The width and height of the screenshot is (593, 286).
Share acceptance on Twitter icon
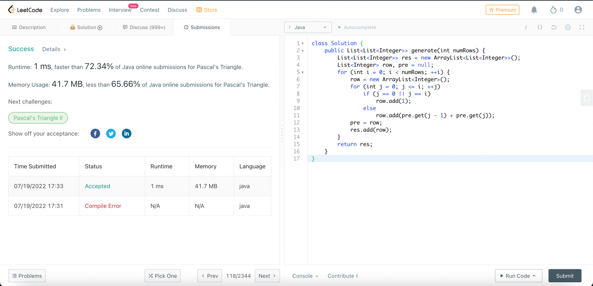pos(111,134)
